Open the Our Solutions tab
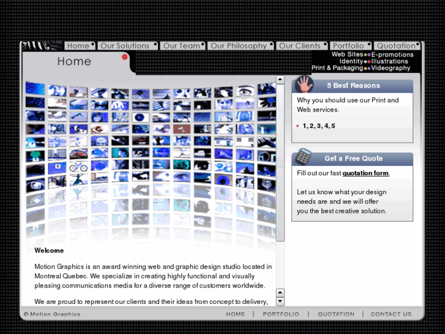This screenshot has height=334, width=445. tap(127, 46)
